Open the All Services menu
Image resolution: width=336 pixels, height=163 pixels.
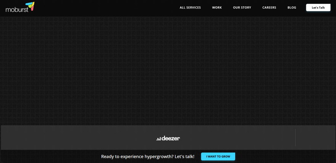190,8
